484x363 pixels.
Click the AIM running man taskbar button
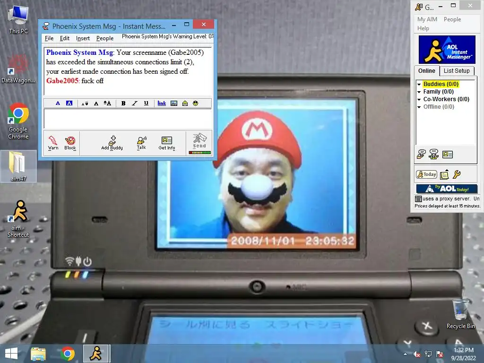pos(95,354)
